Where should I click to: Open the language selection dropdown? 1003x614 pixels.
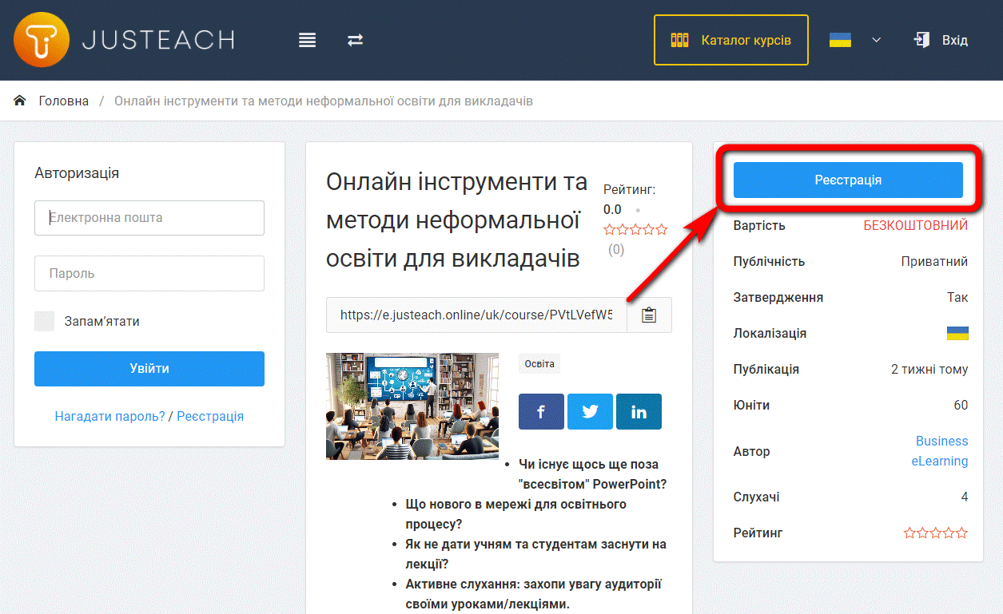point(877,39)
